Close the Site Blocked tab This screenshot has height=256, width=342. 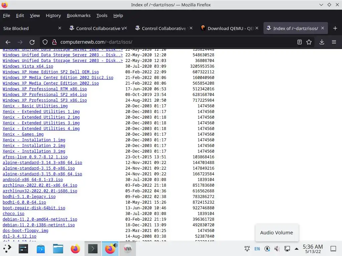60,28
